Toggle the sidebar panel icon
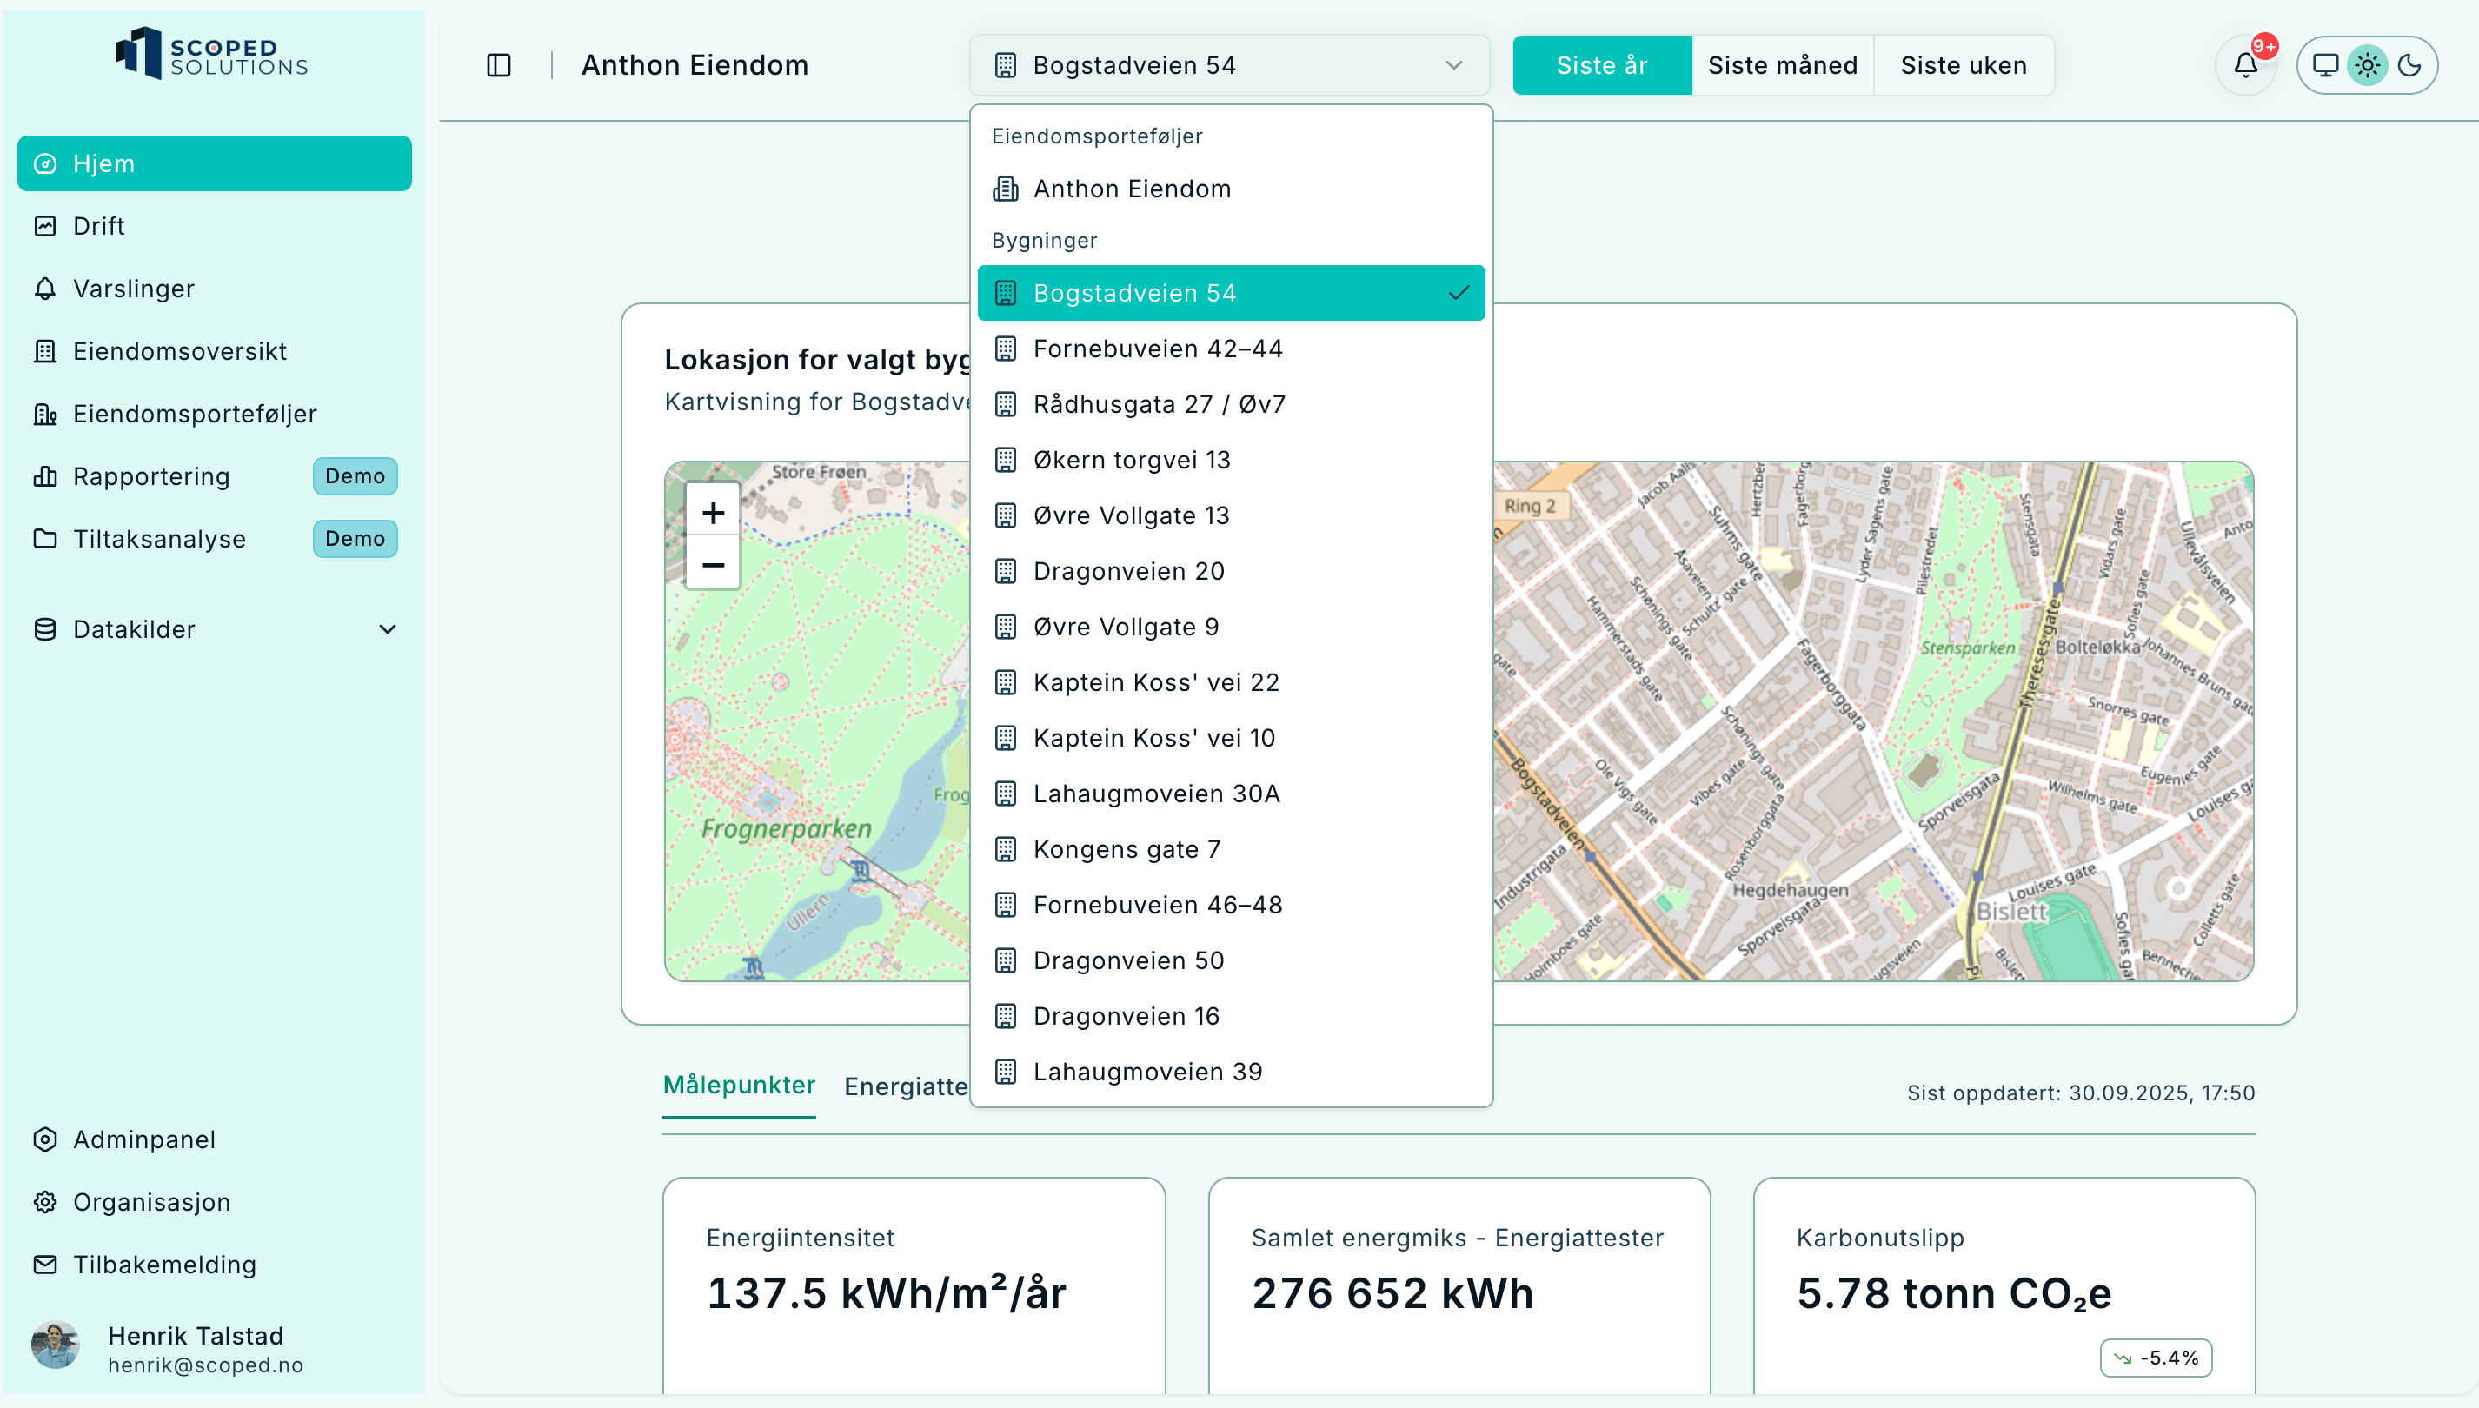2479x1408 pixels. click(x=498, y=65)
